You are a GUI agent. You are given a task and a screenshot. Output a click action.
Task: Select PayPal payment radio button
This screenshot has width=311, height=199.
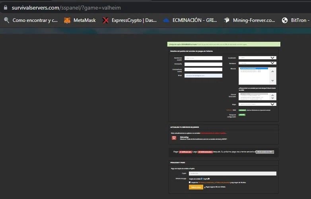pyautogui.click(x=209, y=179)
